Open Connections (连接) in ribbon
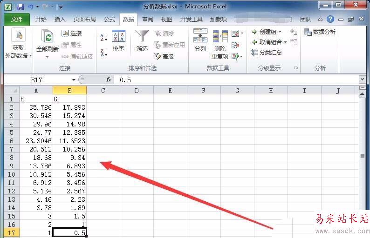This screenshot has width=370, height=238. [71, 33]
